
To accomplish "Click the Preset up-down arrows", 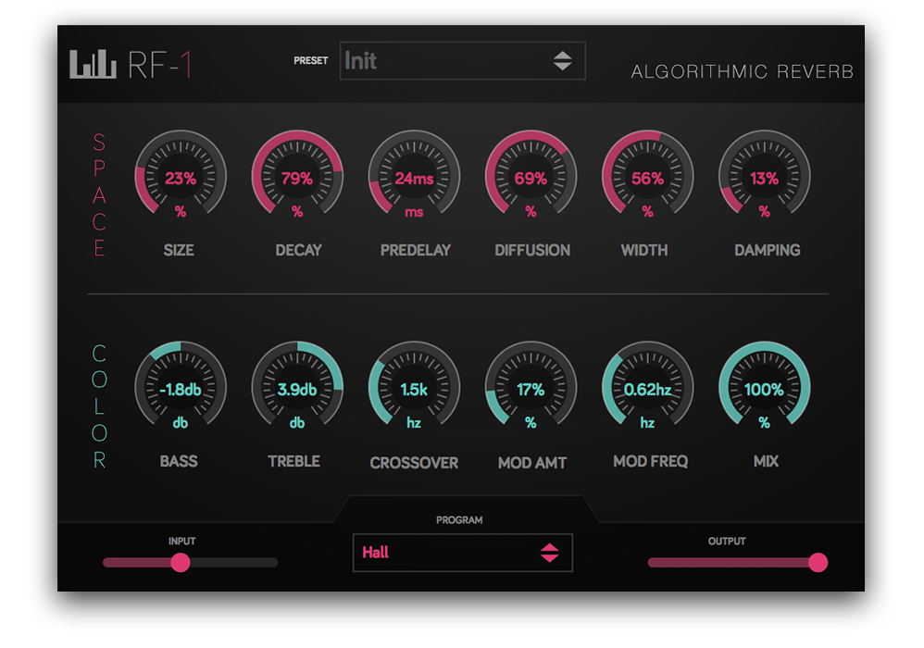I will (x=563, y=61).
